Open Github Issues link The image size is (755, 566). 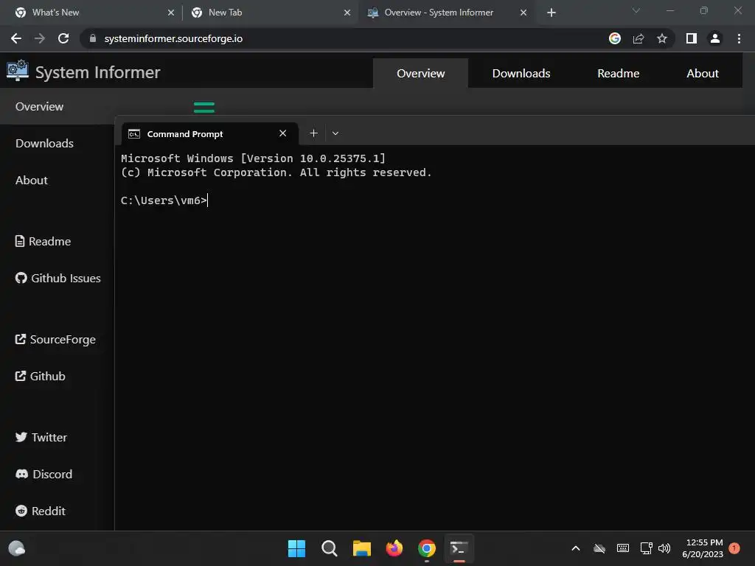click(x=58, y=278)
